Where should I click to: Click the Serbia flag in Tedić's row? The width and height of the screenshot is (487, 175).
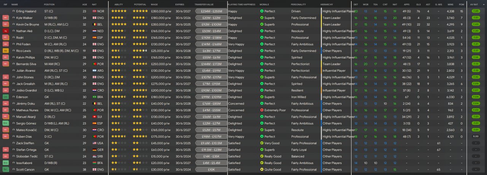(x=94, y=156)
